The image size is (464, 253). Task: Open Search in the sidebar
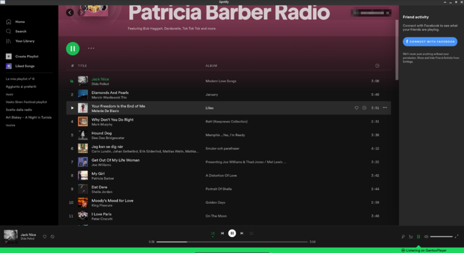[x=21, y=31]
